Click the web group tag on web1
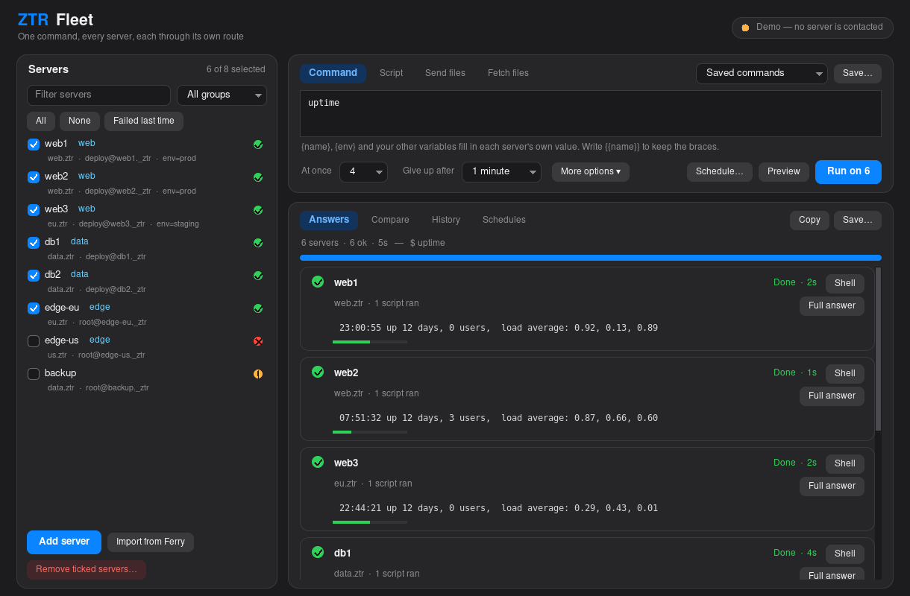Screen dimensions: 910x596 click(87, 143)
